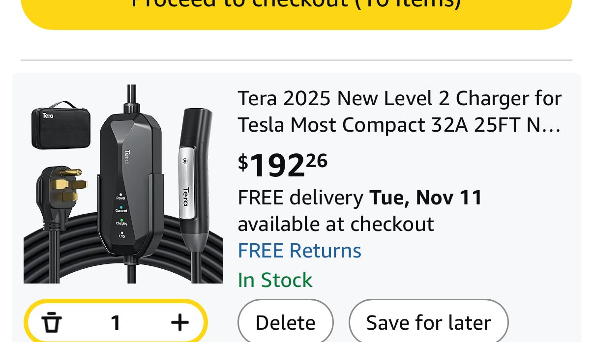This screenshot has width=593, height=342.
Task: Increase quantity with the plus icon
Action: click(x=179, y=323)
